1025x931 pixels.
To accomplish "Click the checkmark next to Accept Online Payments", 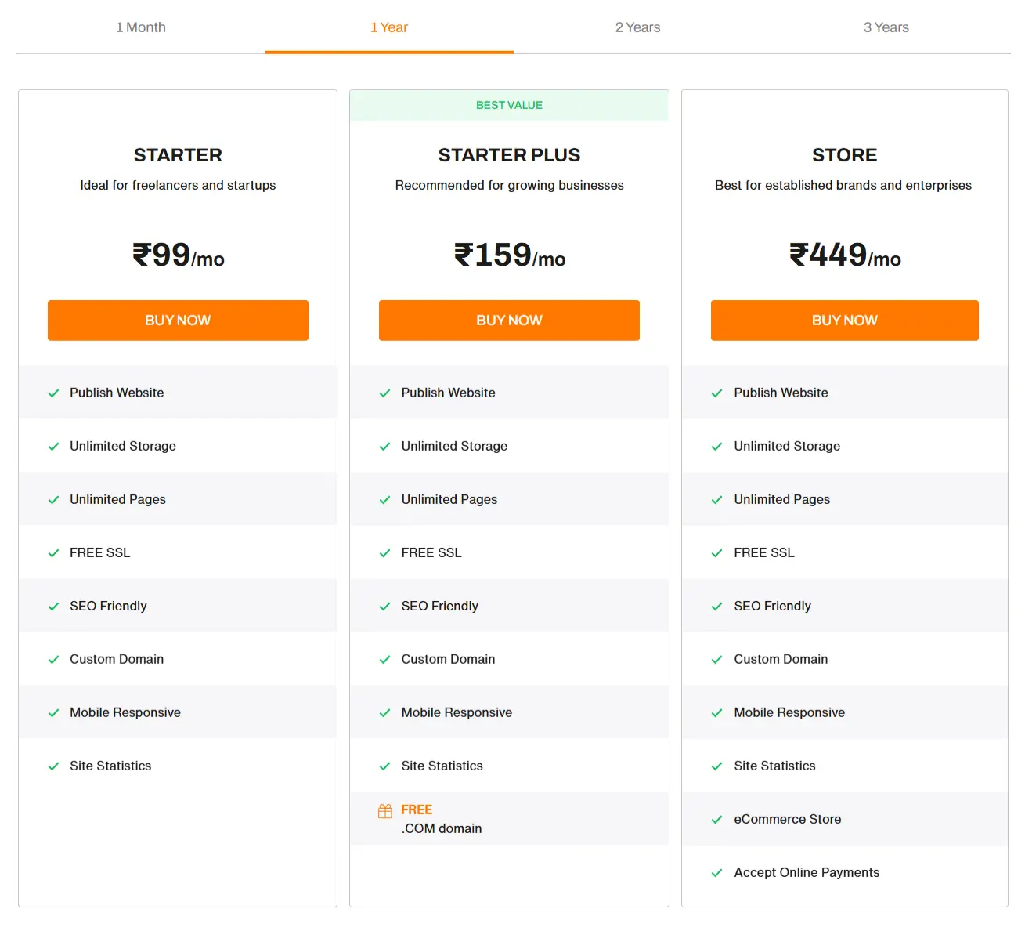I will [x=716, y=872].
